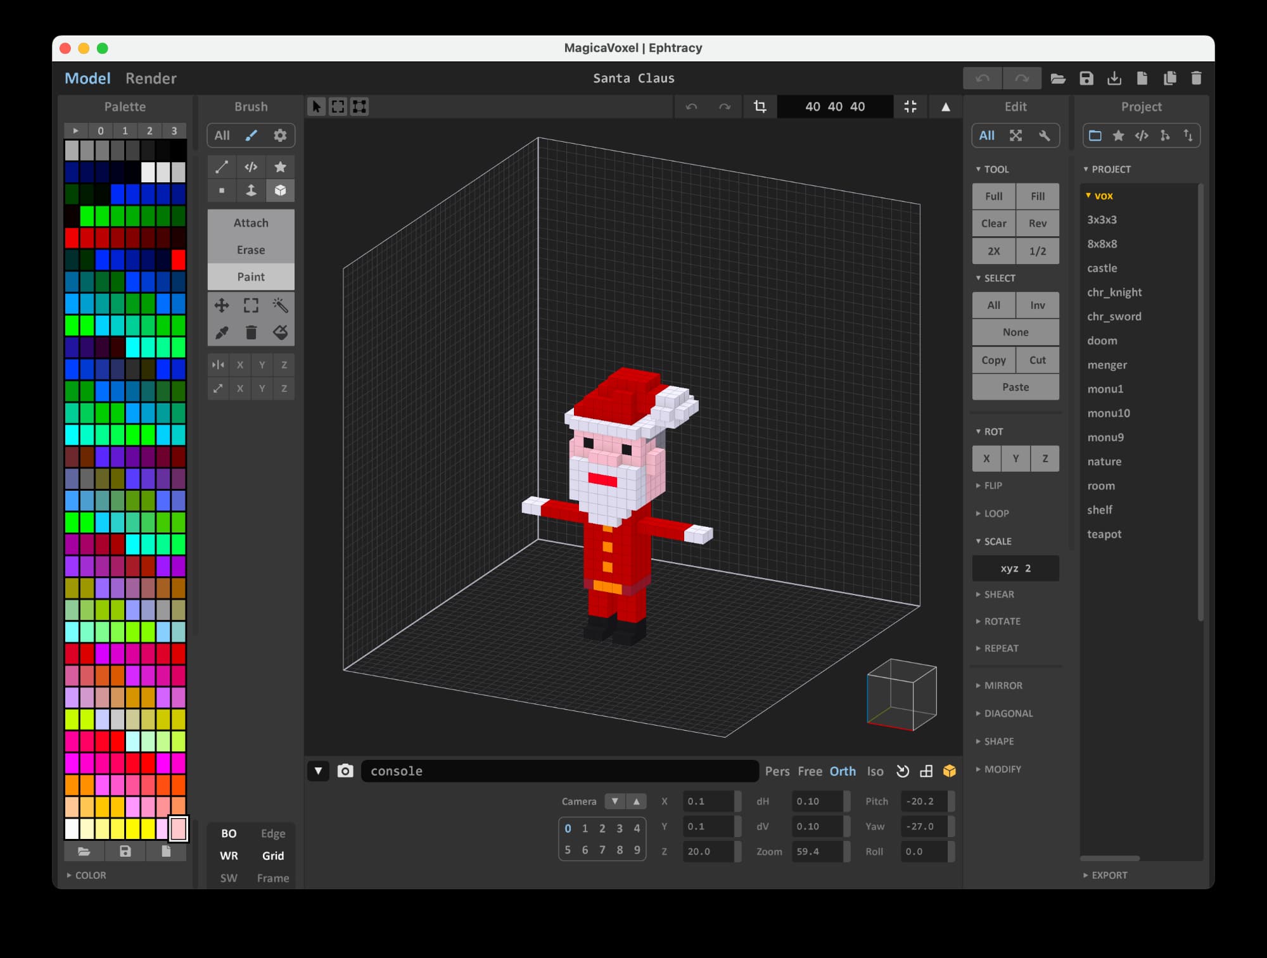Image resolution: width=1267 pixels, height=958 pixels.
Task: Click the trash delete project icon
Action: point(1196,78)
